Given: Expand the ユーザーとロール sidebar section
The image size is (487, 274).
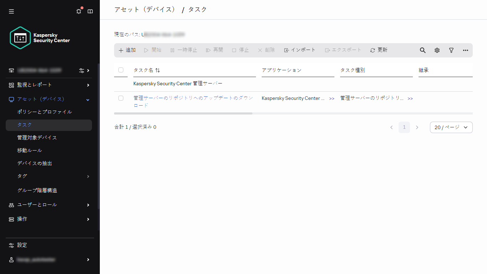Looking at the screenshot, I should pyautogui.click(x=37, y=204).
